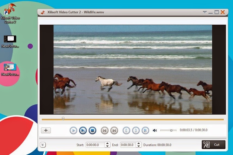The image size is (233, 155).
Task: Click the Xilisoft logo in title bar
Action: 43,12
